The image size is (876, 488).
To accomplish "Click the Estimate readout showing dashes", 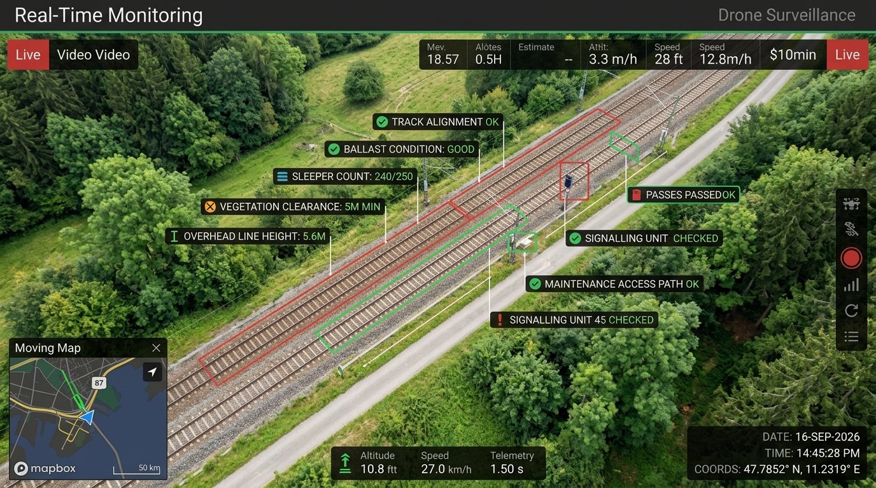I will 546,54.
